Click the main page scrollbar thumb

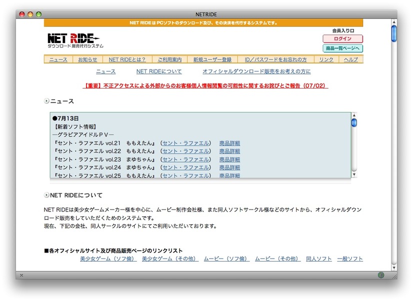394,33
